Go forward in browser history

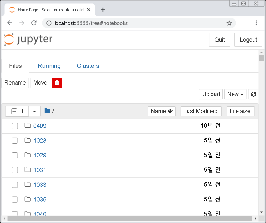[22, 23]
